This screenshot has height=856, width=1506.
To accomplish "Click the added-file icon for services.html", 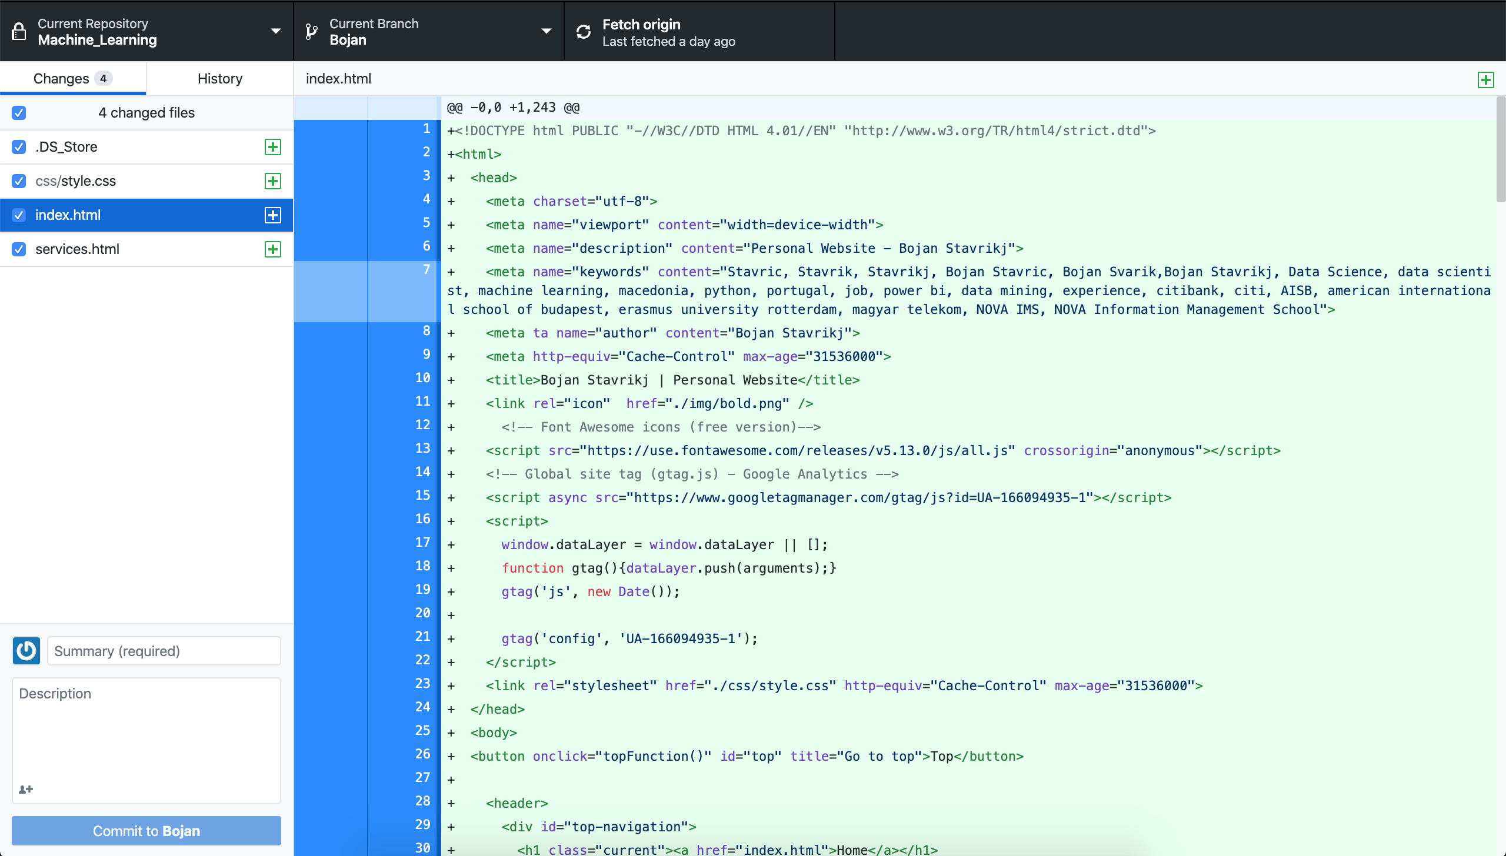I will click(273, 249).
